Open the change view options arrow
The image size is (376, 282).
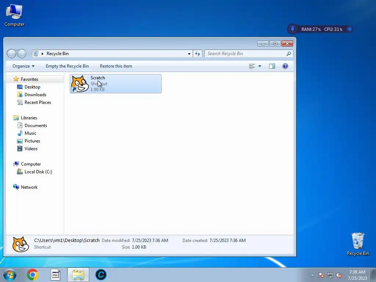[x=260, y=66]
